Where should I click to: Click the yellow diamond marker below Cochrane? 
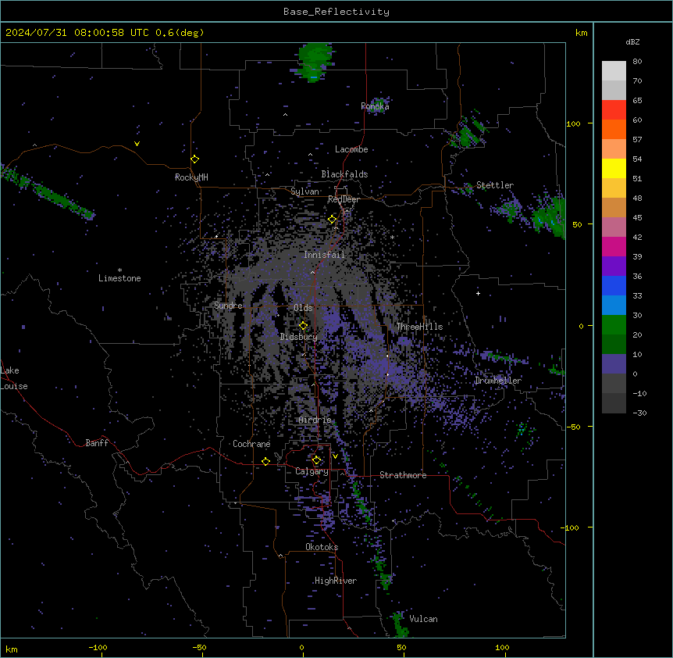pyautogui.click(x=265, y=461)
